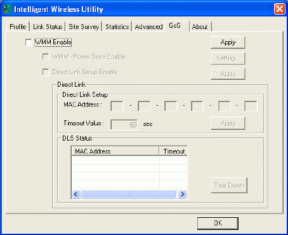This screenshot has height=235, width=288.
Task: Click the third MAC Address octet field
Action: click(171, 106)
